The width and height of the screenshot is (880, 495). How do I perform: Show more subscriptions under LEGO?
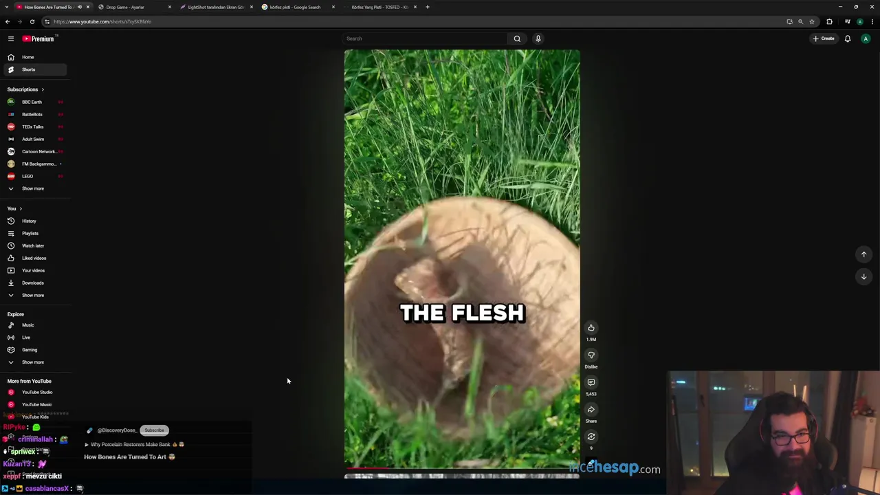(x=34, y=188)
